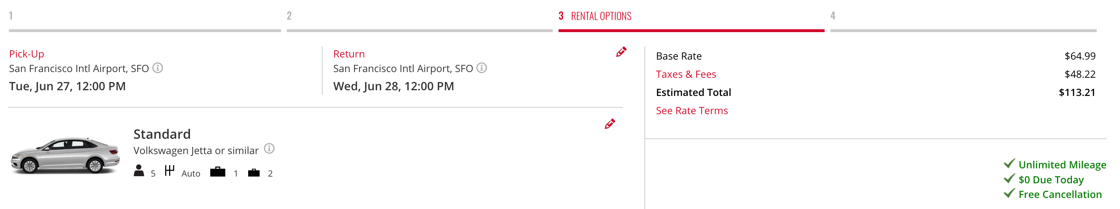Viewport: 1120px width, 209px height.
Task: Show info for Volkswagen Jetta or similar
Action: 270,149
